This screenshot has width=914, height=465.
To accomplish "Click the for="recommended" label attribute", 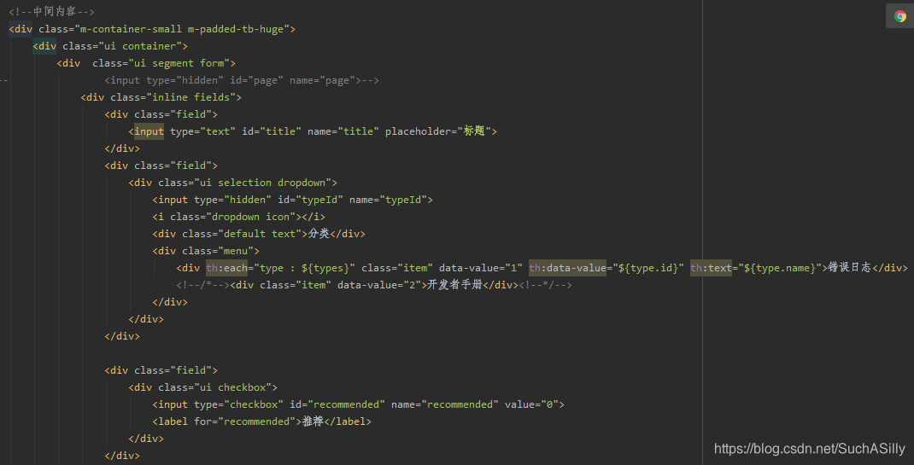I will (x=245, y=421).
